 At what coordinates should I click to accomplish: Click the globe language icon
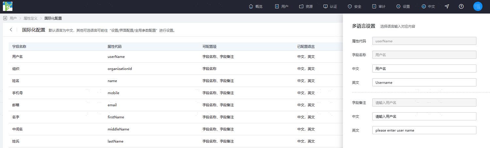coord(424,7)
